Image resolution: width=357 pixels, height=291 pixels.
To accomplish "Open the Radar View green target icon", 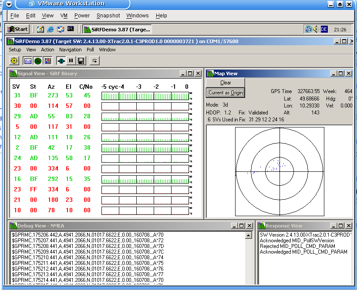I will pos(38,61).
